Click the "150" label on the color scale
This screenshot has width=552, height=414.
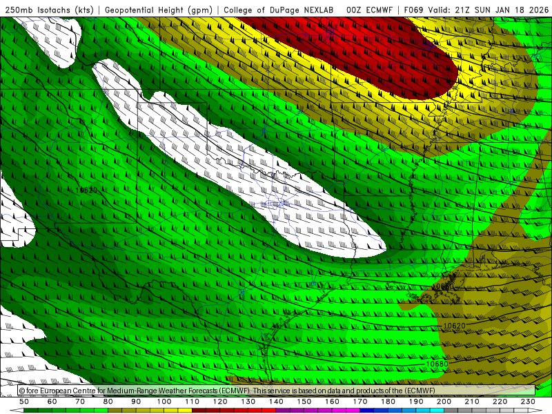pyautogui.click(x=304, y=402)
